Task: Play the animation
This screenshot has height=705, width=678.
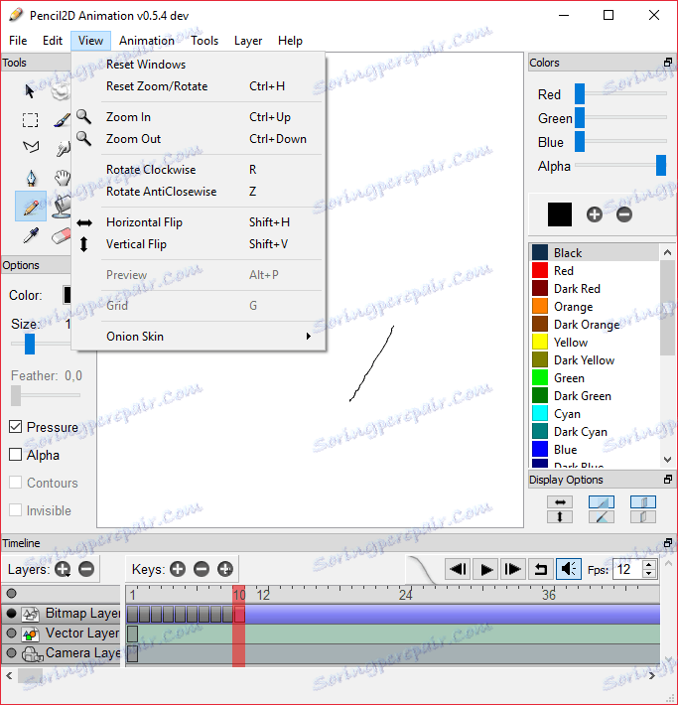Action: click(485, 569)
